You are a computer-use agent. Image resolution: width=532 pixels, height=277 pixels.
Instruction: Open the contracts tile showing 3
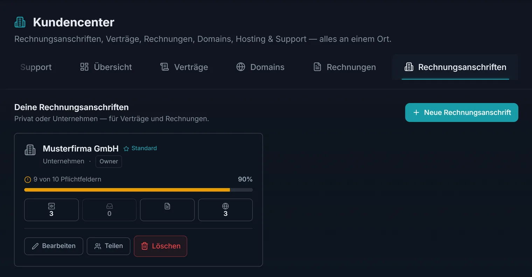click(51, 210)
